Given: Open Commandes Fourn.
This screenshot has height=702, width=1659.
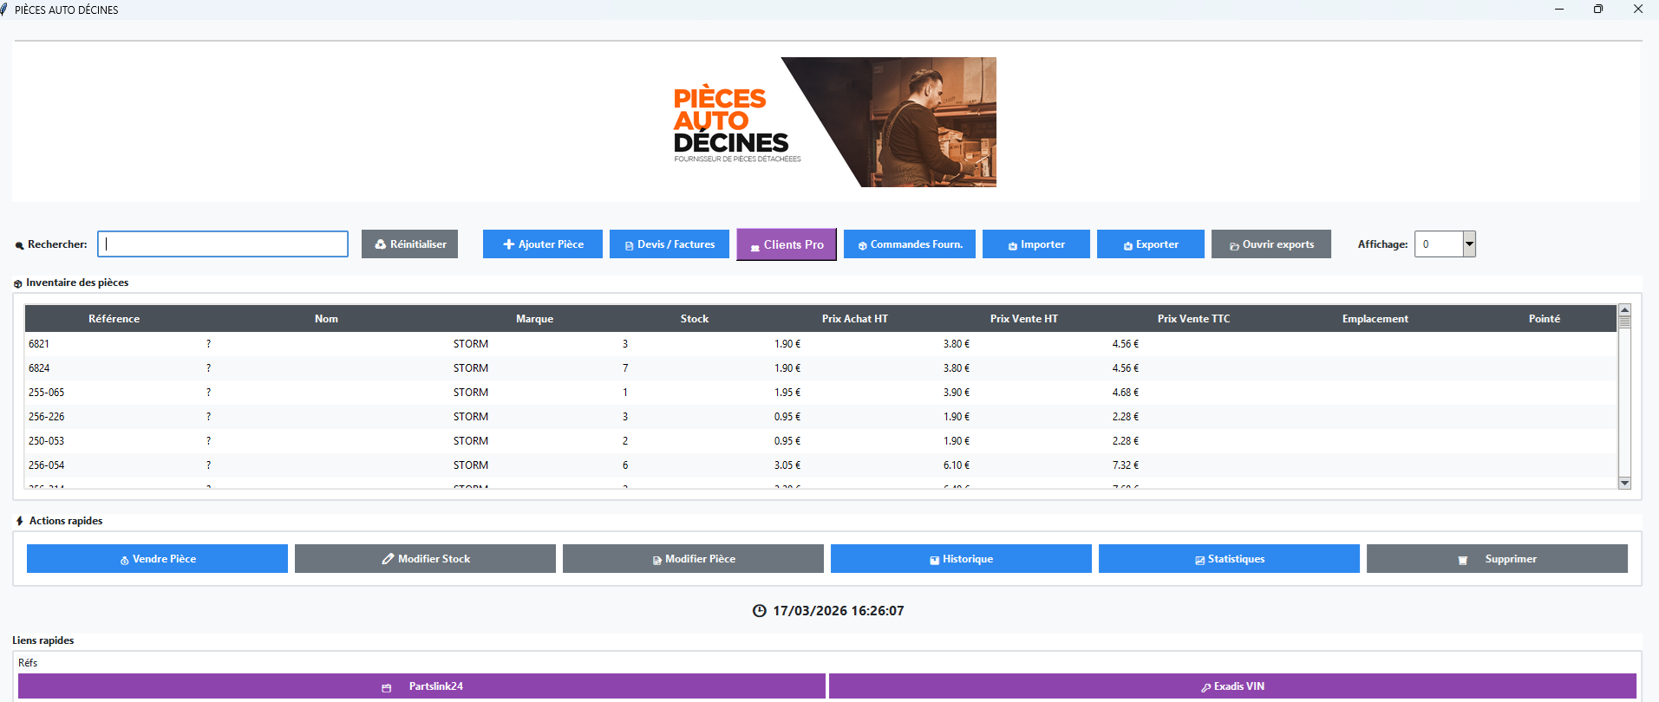Looking at the screenshot, I should coord(910,244).
